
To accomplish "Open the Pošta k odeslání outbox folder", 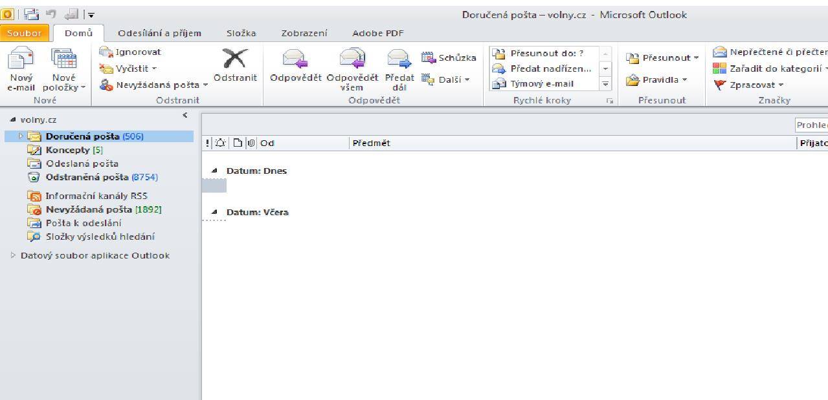I will click(74, 223).
